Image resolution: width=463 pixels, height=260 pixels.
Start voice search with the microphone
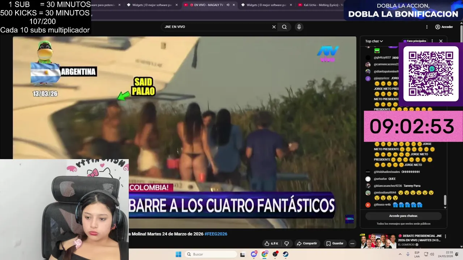click(299, 27)
